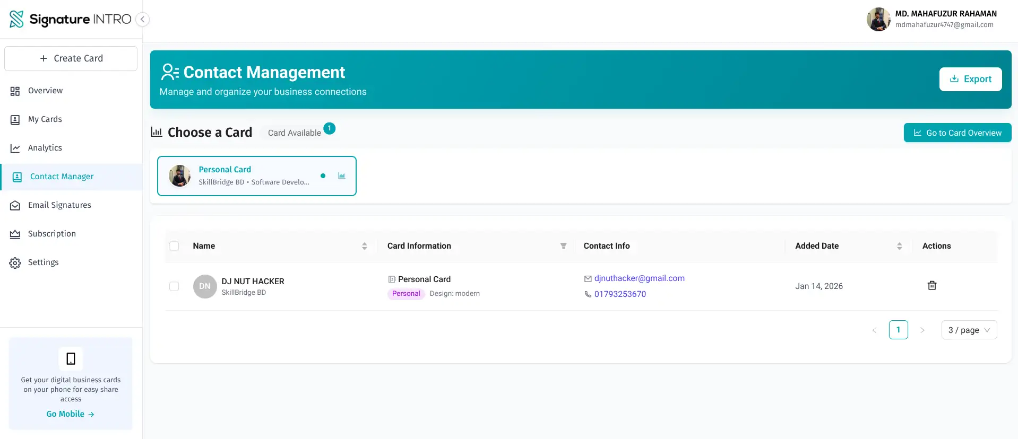
Task: Click the Signature INTRO logo
Action: pyautogui.click(x=70, y=20)
